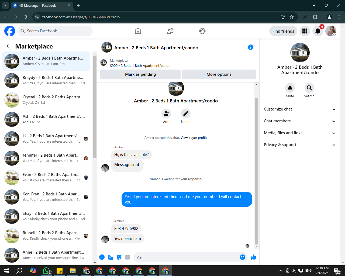Open Jennifer conversation in the list
This screenshot has width=345, height=276.
[x=46, y=158]
